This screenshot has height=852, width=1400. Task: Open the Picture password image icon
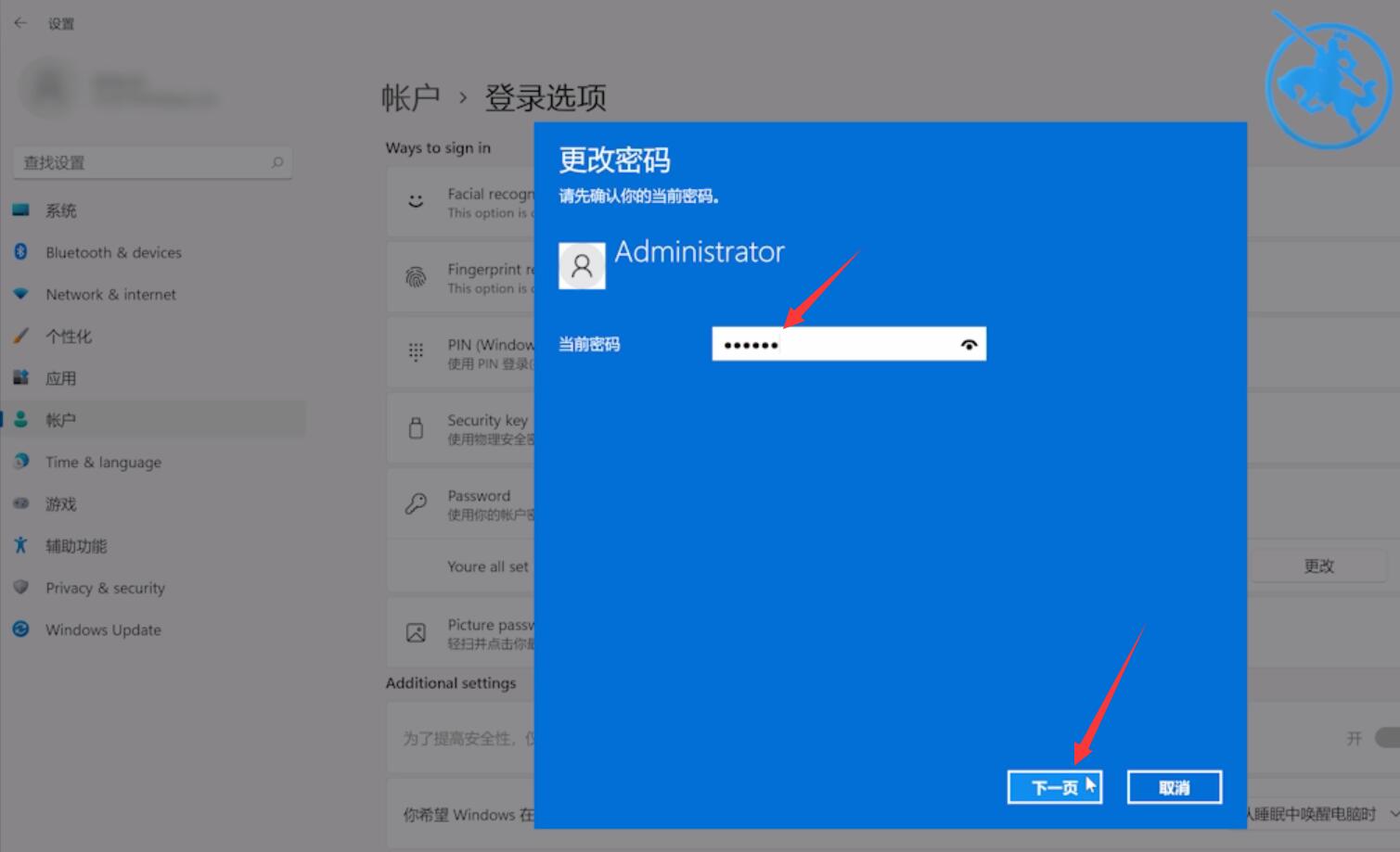tap(416, 633)
